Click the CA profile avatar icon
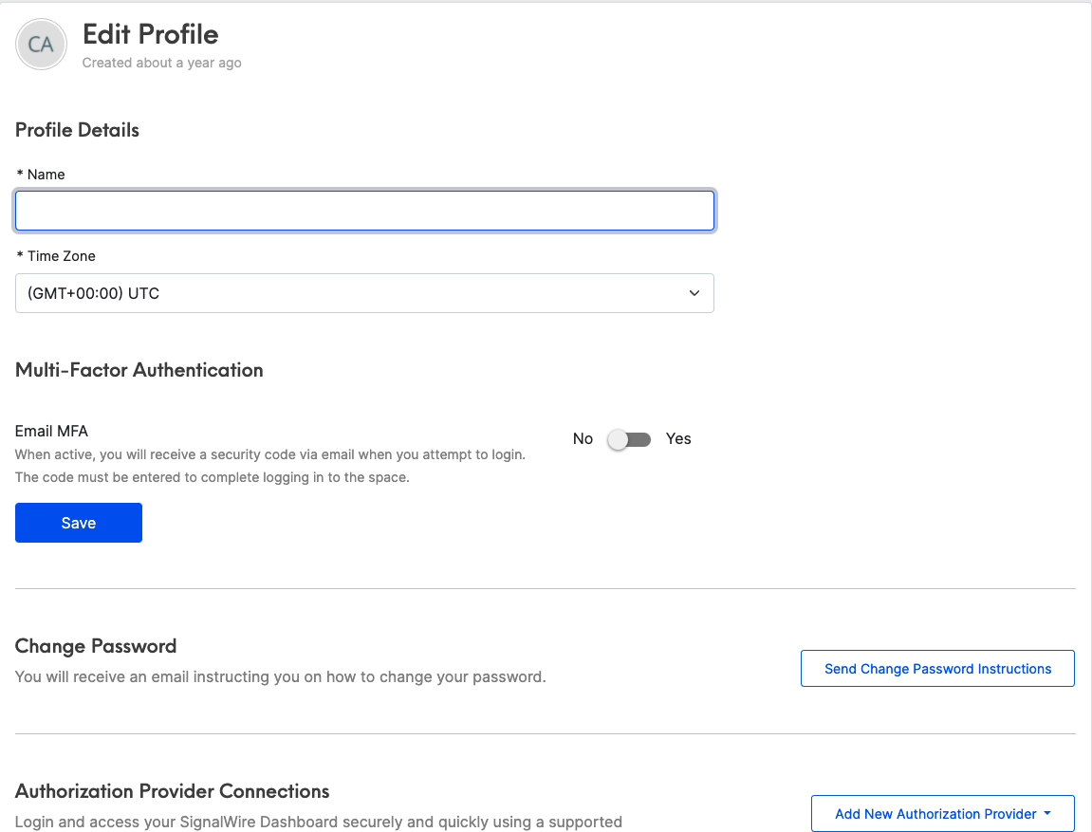This screenshot has width=1092, height=832. (x=41, y=44)
